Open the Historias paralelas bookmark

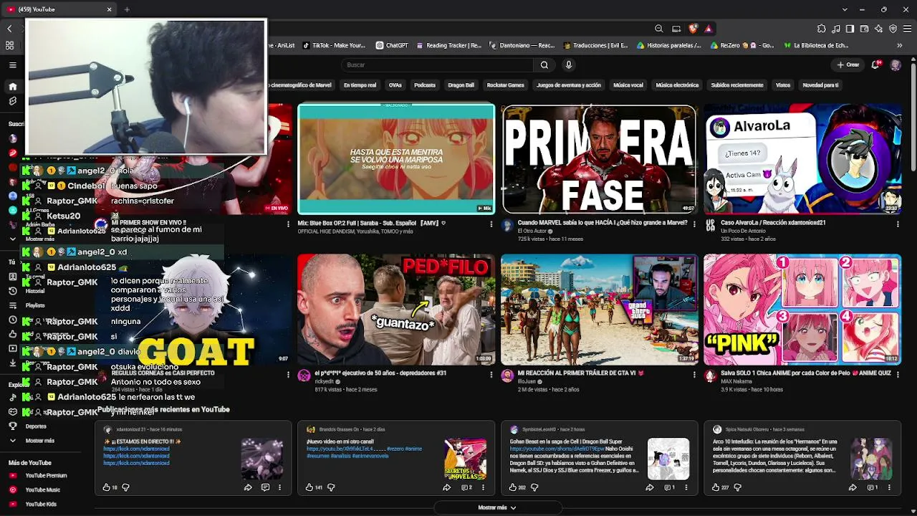coord(669,45)
